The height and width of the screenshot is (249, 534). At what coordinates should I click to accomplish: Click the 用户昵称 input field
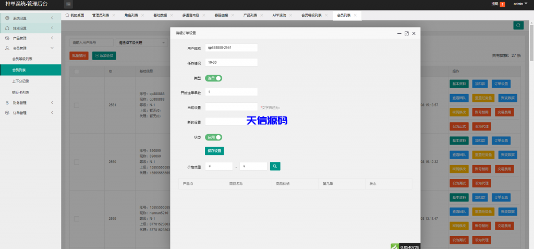[x=231, y=48]
